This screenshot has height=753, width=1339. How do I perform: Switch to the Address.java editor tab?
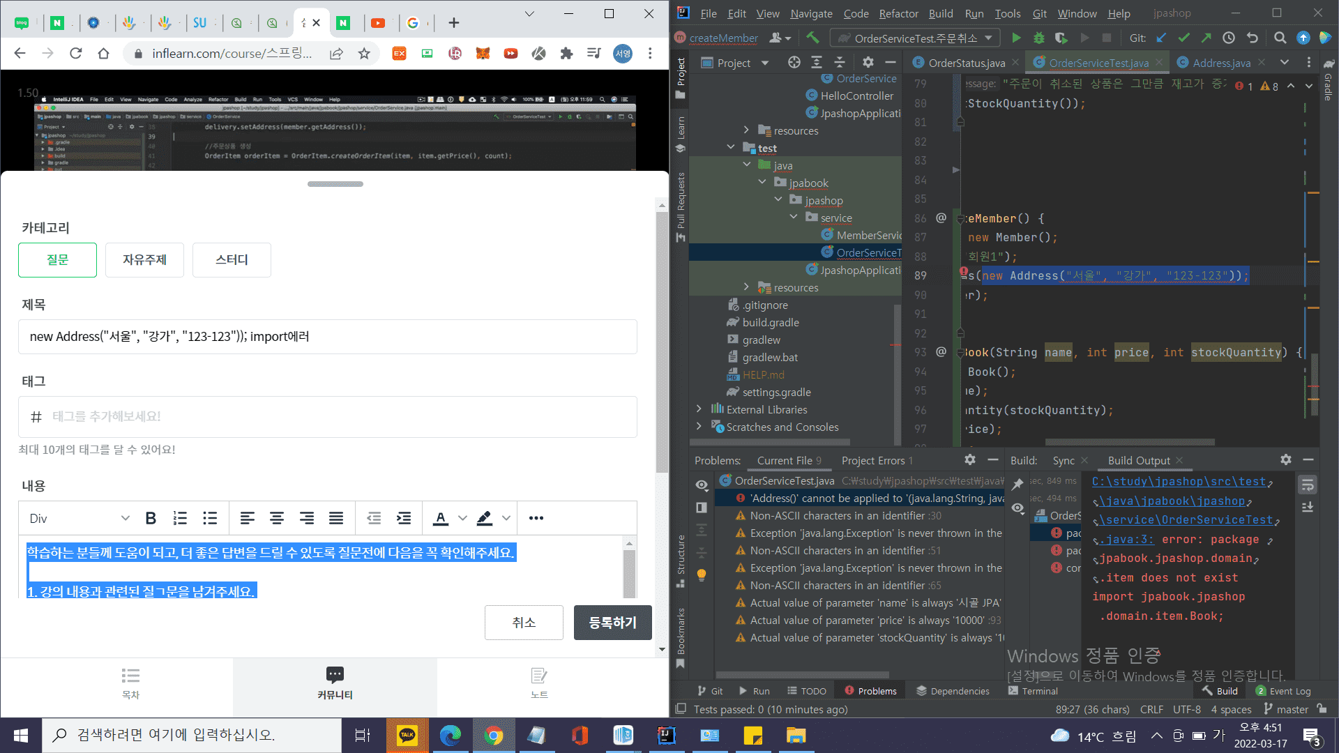[1221, 63]
